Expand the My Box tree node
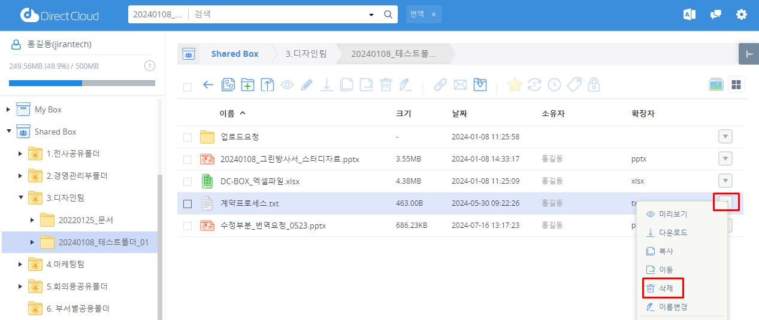Viewport: 759px width, 320px height. [8, 110]
